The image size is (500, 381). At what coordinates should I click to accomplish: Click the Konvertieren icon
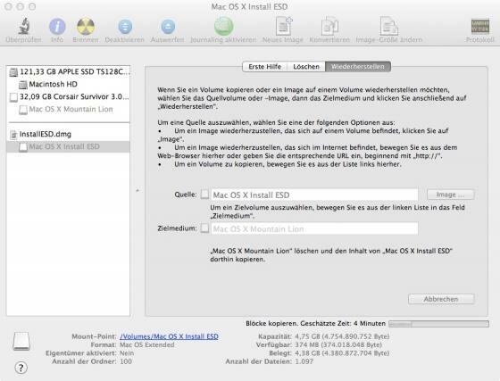tap(329, 26)
